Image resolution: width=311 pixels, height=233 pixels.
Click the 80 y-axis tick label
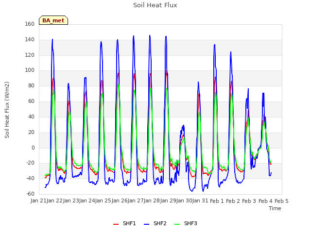[x=31, y=85]
